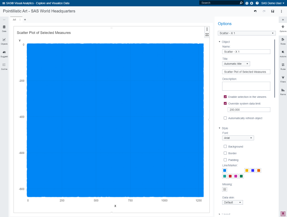
Task: Open the Outline pane
Action: (4, 67)
